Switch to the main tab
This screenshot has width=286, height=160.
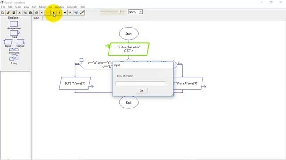(x=37, y=18)
